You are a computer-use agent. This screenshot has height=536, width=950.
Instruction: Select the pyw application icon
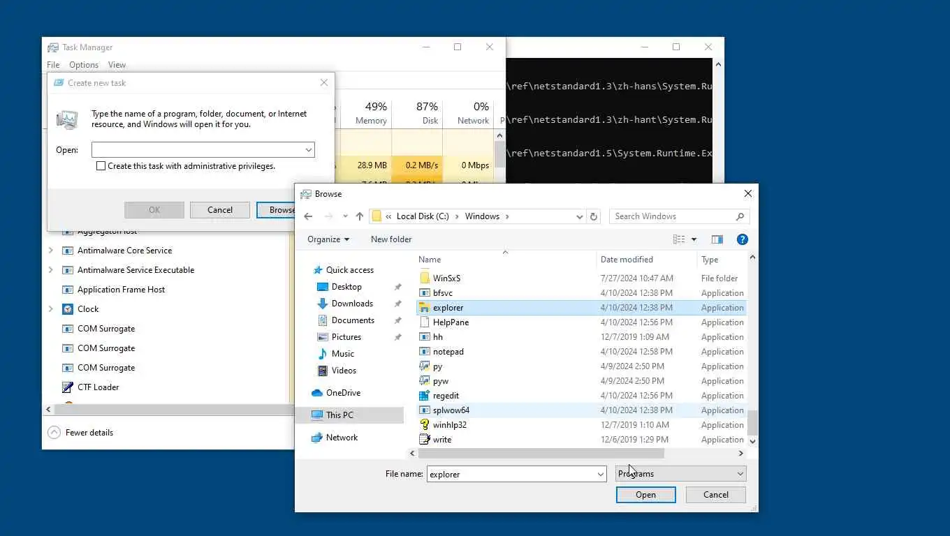425,381
